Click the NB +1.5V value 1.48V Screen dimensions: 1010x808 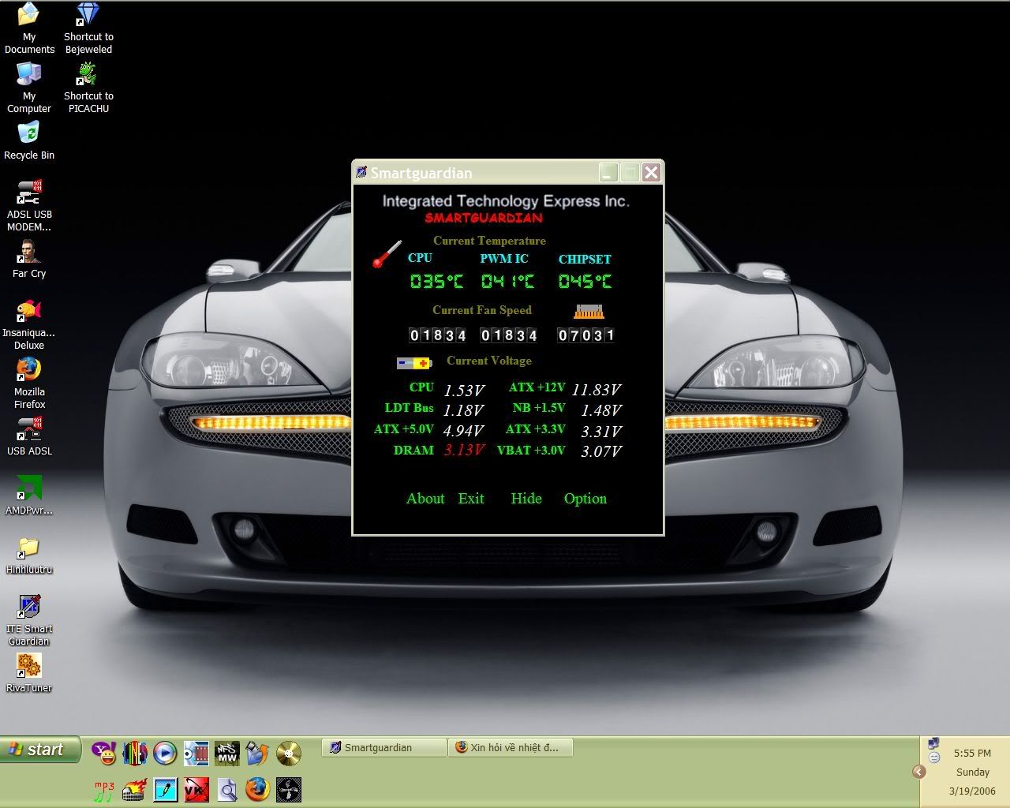click(601, 410)
